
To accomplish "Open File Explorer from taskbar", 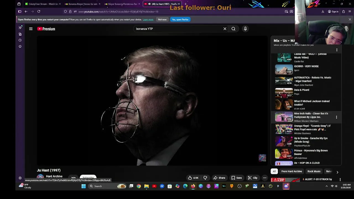I will [x=147, y=186].
